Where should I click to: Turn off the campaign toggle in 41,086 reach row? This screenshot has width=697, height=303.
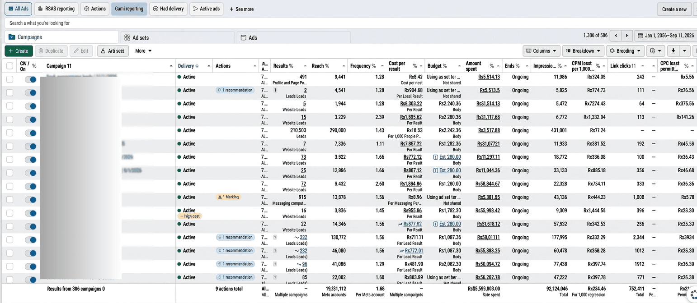[x=31, y=266]
